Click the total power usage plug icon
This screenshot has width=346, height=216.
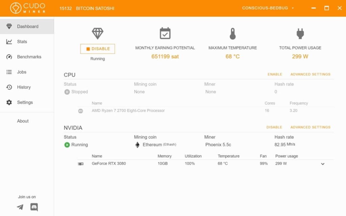click(x=300, y=33)
